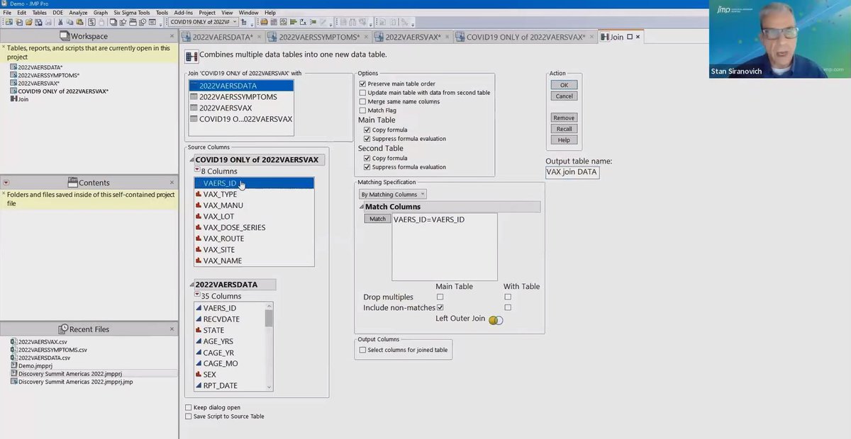Image resolution: width=851 pixels, height=439 pixels.
Task: Click the Paste clipboard toolbar icon
Action: click(80, 22)
